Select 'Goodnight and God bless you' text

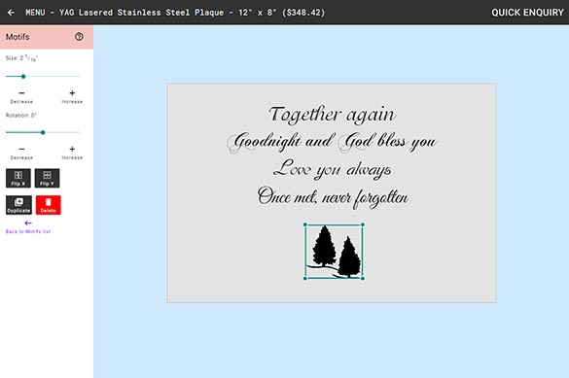(x=332, y=142)
